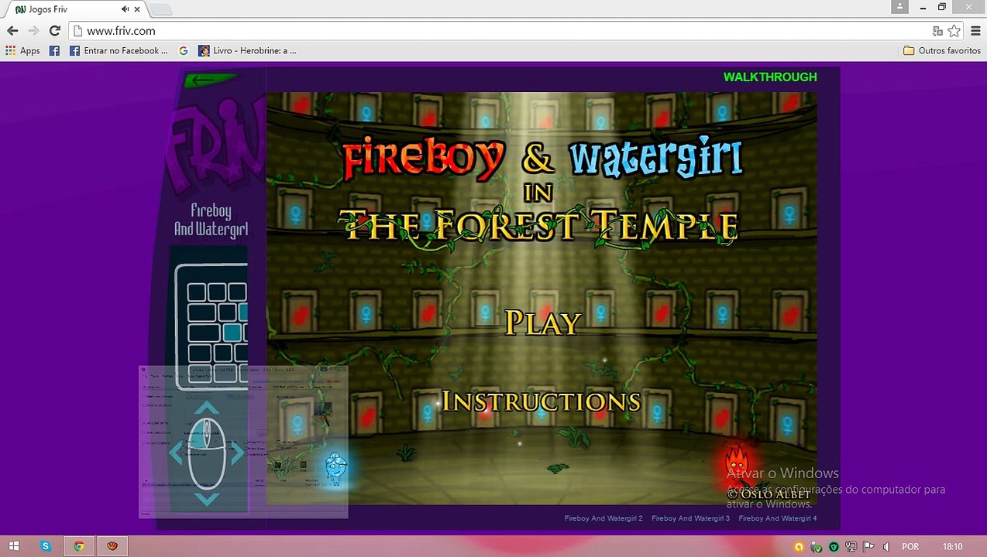The height and width of the screenshot is (557, 987).
Task: Open Fireboy And Watergirl 2 link
Action: point(604,518)
